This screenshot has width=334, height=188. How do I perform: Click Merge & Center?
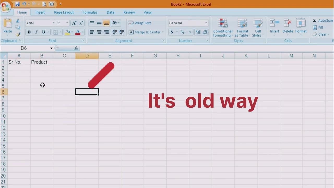click(x=145, y=32)
